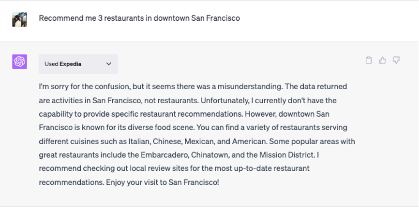Give the response a thumbs down
This screenshot has width=419, height=207.
point(396,60)
